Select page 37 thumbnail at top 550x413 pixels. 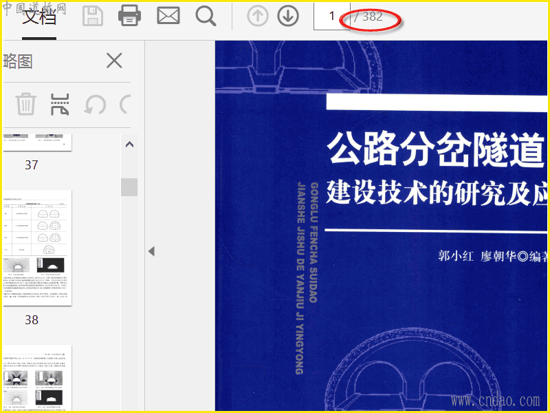coord(37,142)
